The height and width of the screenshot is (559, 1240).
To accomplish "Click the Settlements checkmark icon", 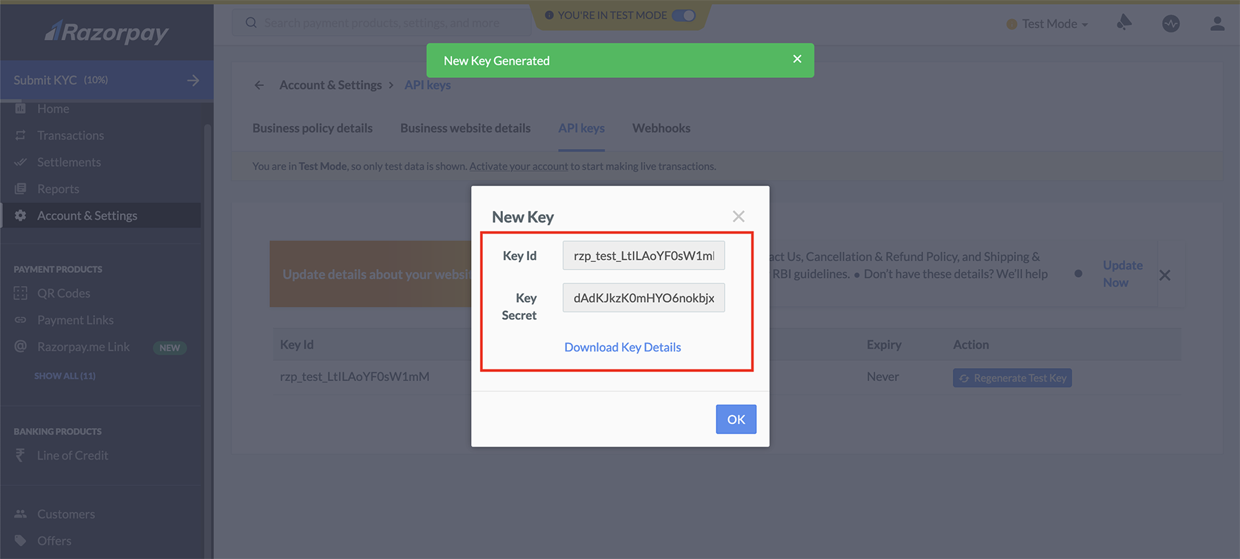I will (21, 162).
